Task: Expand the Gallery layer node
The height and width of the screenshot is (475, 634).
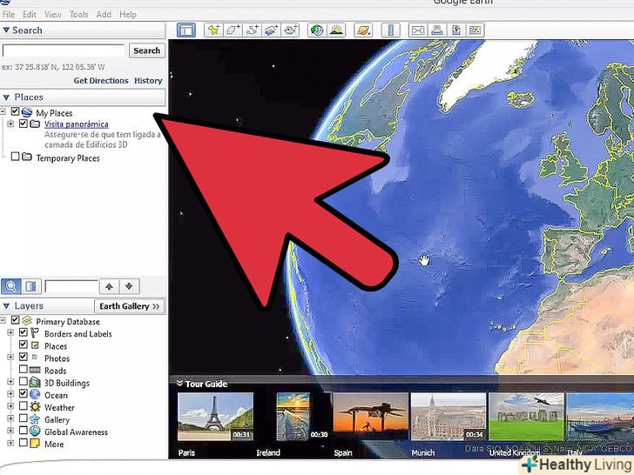Action: click(10, 418)
